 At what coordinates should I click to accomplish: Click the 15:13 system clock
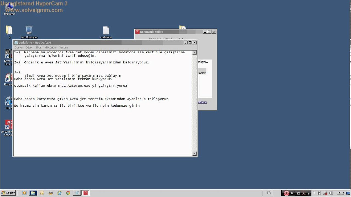341,193
